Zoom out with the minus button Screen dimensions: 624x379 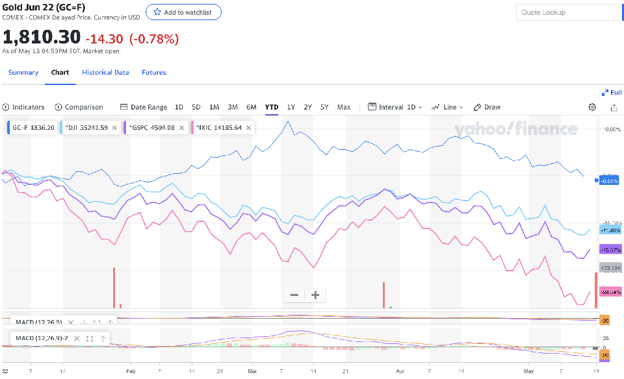coord(294,295)
